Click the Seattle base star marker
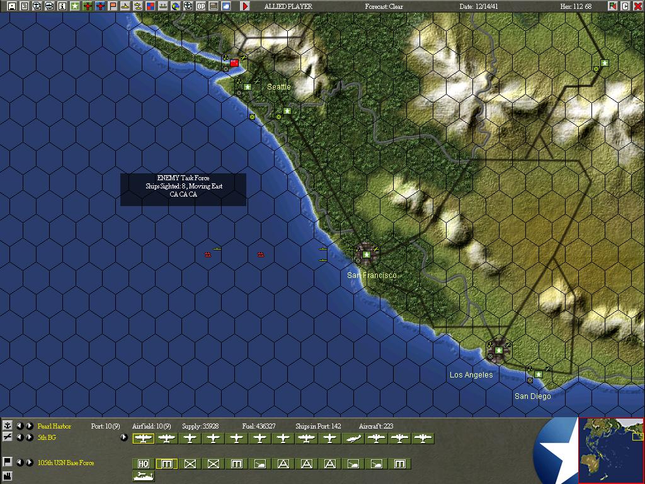Viewport: 645px width, 484px height. [247, 87]
